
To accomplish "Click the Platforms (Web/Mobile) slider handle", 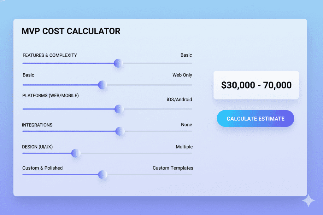I will coord(119,109).
